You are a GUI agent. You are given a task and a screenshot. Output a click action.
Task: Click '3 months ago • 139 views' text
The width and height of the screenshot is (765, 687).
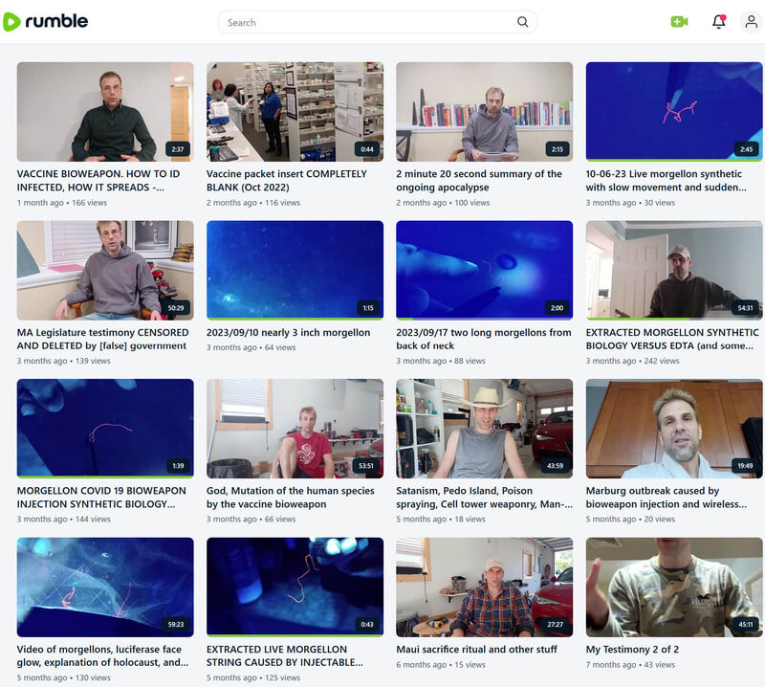pos(64,361)
